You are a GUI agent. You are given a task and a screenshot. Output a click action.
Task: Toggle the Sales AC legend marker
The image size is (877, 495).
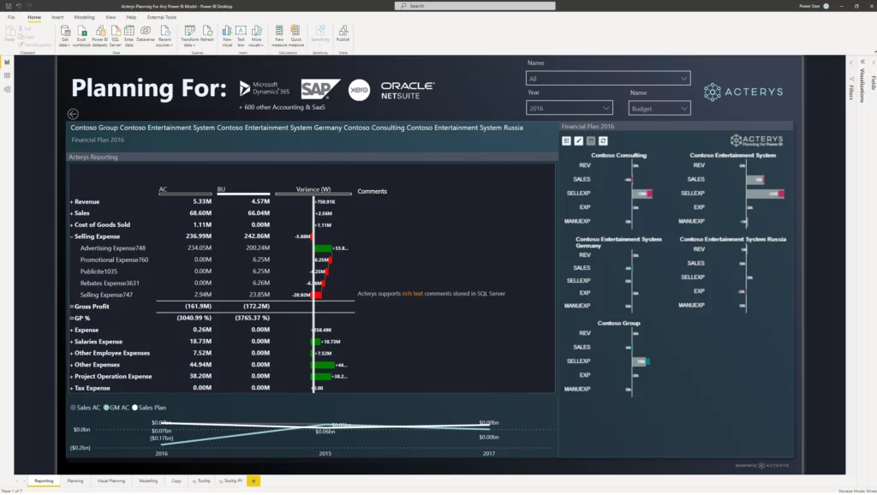74,408
